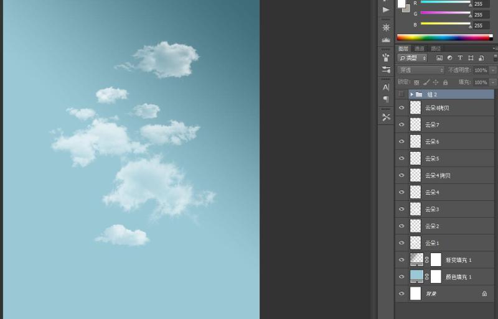Click link icon on 颜色填充 1 layer
Image resolution: width=498 pixels, height=319 pixels.
coord(427,277)
